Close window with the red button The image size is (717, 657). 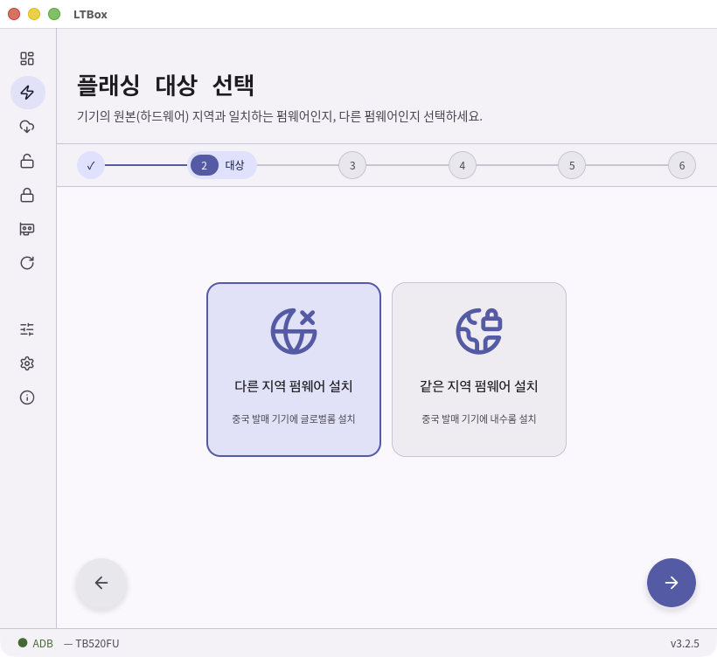tap(14, 14)
